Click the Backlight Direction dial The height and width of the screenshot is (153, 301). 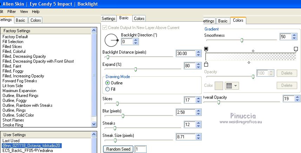pyautogui.click(x=111, y=40)
